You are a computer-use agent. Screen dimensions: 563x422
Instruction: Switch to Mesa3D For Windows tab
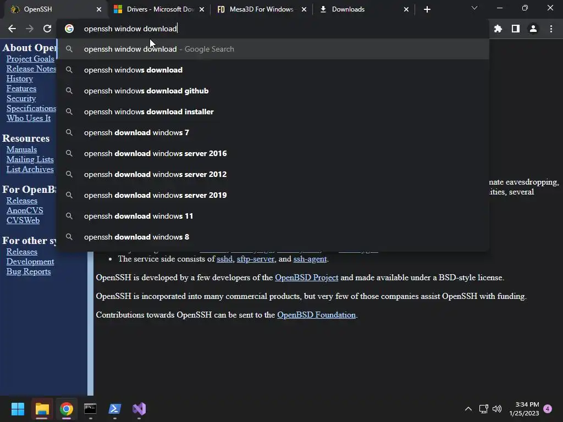tap(261, 9)
